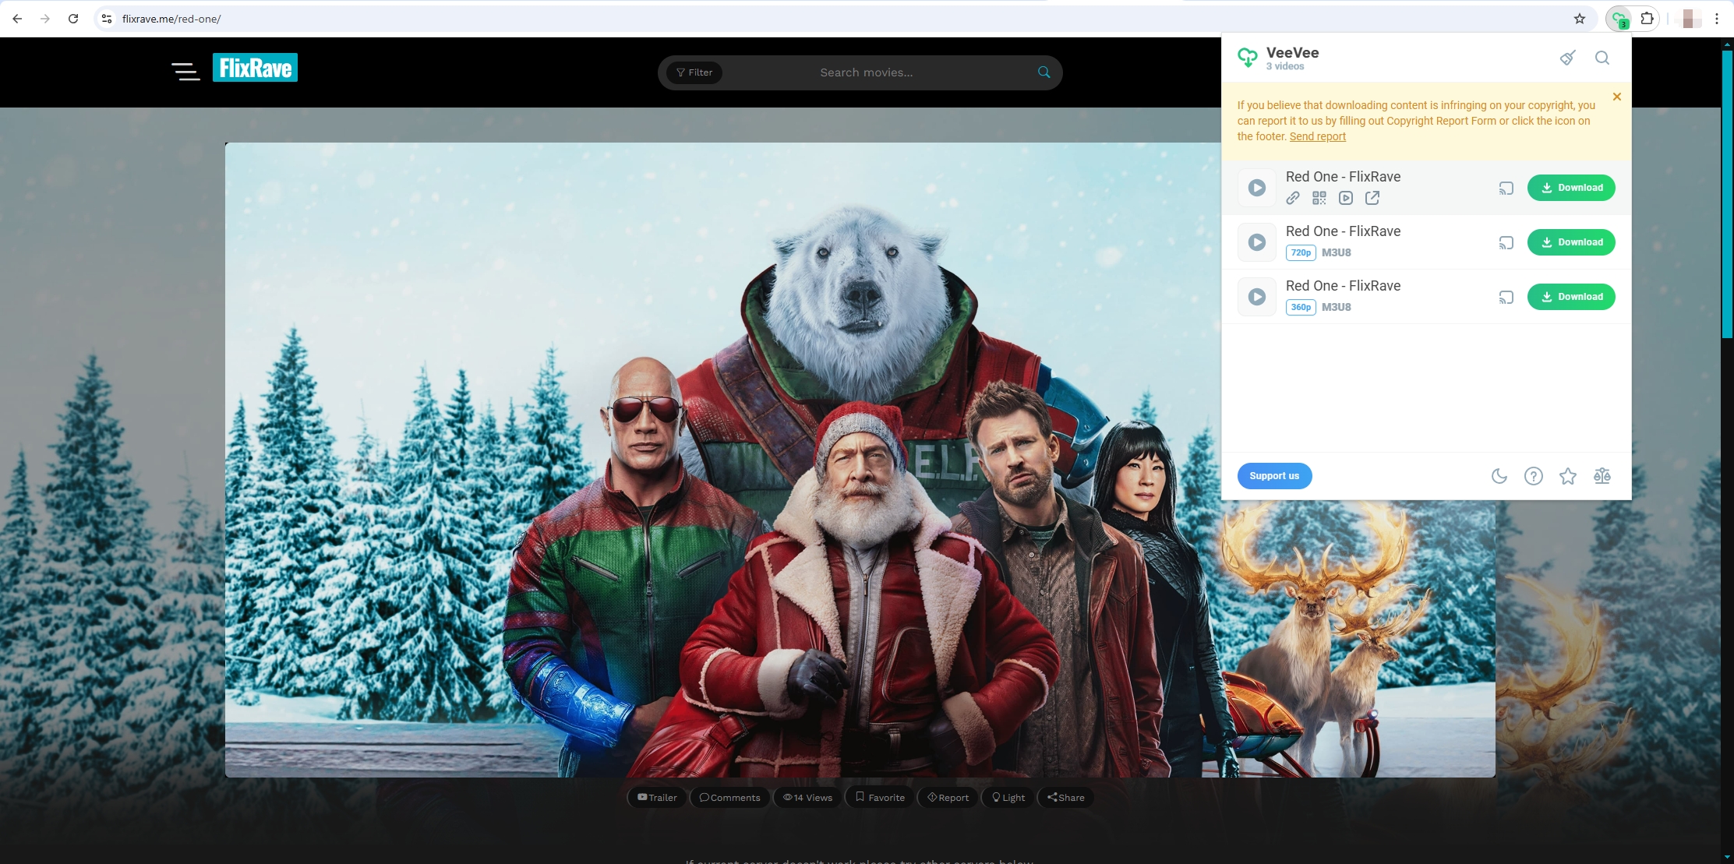Close the VeeVee copyright notice banner
1734x864 pixels.
click(x=1617, y=97)
